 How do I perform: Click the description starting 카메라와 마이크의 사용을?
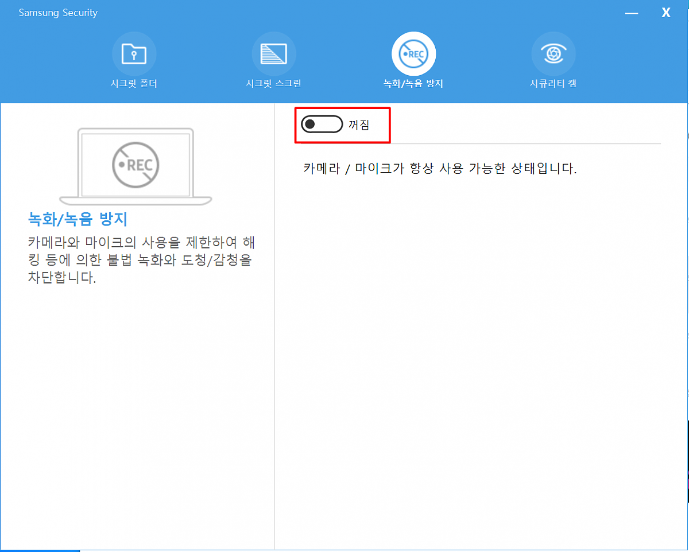pyautogui.click(x=140, y=260)
